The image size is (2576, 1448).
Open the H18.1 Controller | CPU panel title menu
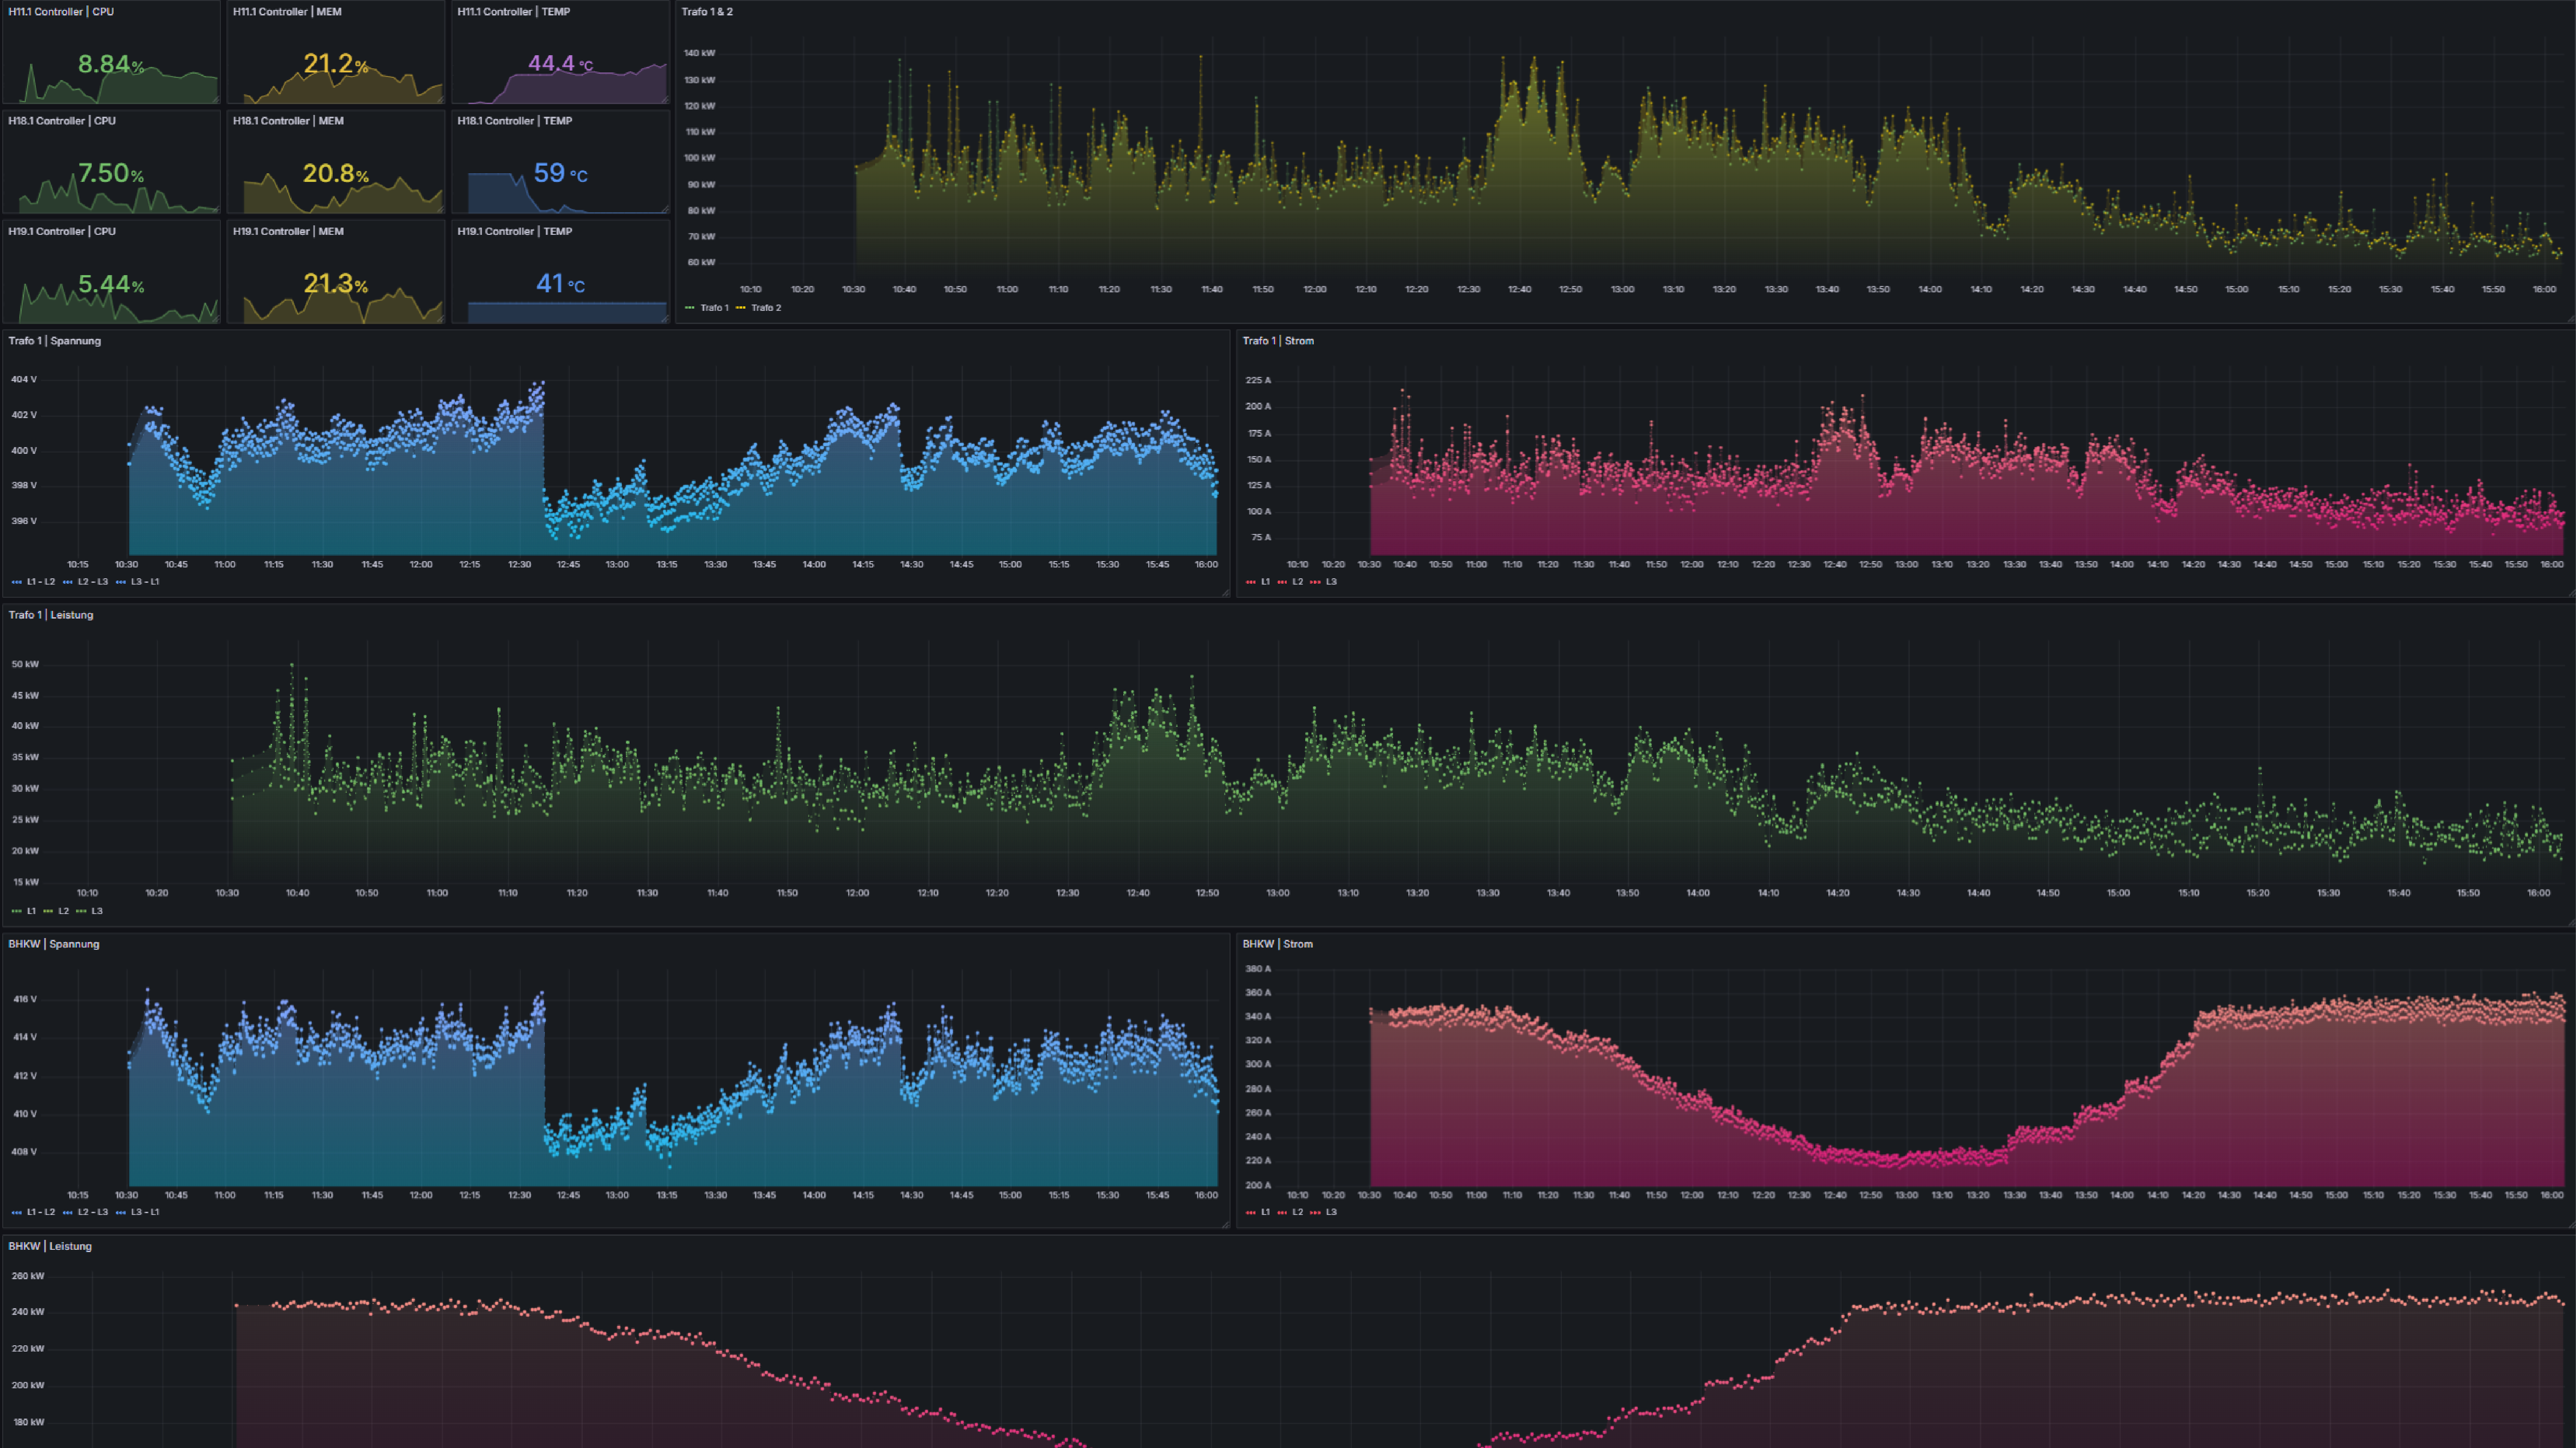62,121
